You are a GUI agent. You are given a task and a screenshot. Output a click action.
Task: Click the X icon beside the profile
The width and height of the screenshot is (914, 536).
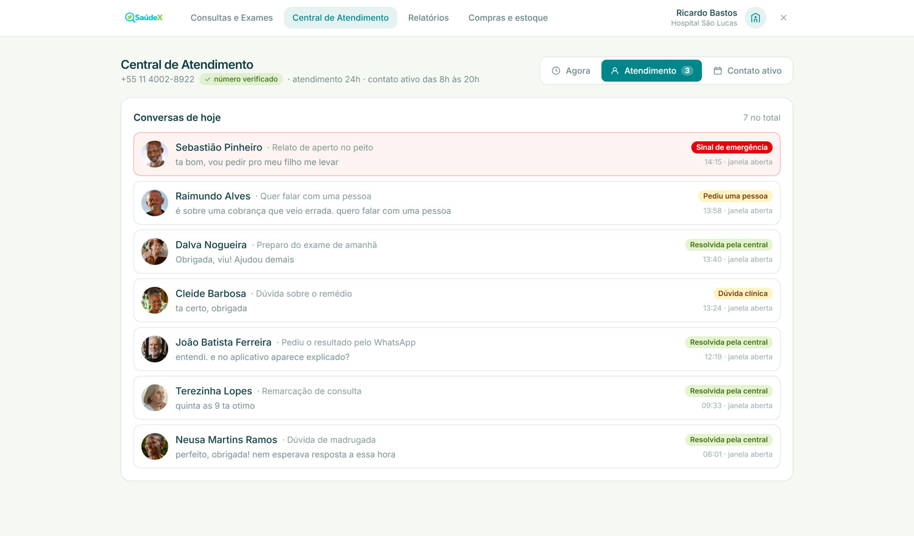[784, 18]
